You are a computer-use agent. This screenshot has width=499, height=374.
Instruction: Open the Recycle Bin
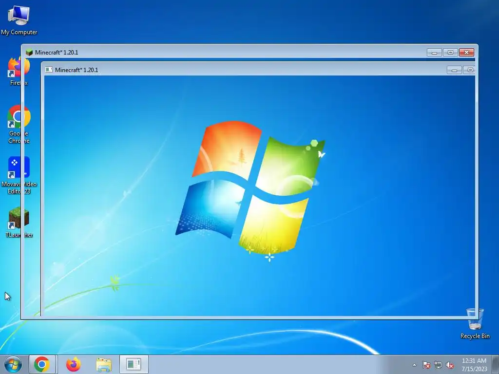(x=475, y=323)
